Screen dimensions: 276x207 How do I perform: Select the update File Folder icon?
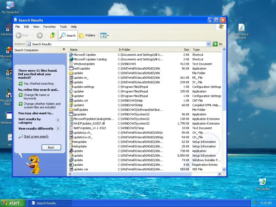pos(71,73)
